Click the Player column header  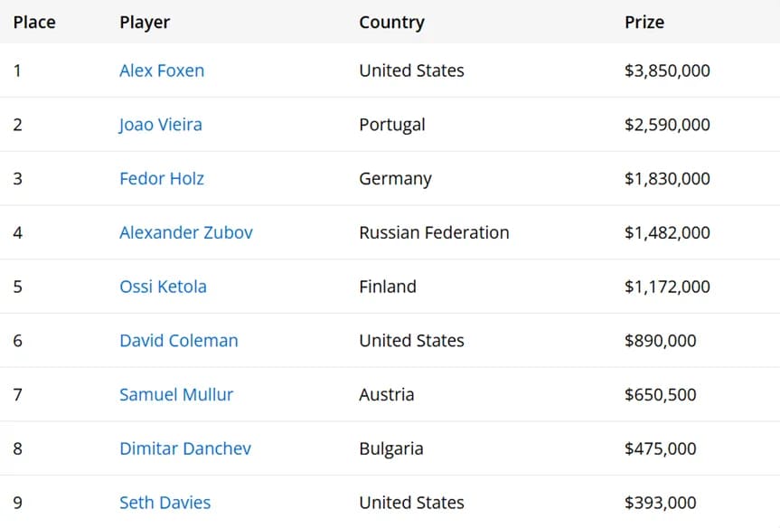pos(145,23)
